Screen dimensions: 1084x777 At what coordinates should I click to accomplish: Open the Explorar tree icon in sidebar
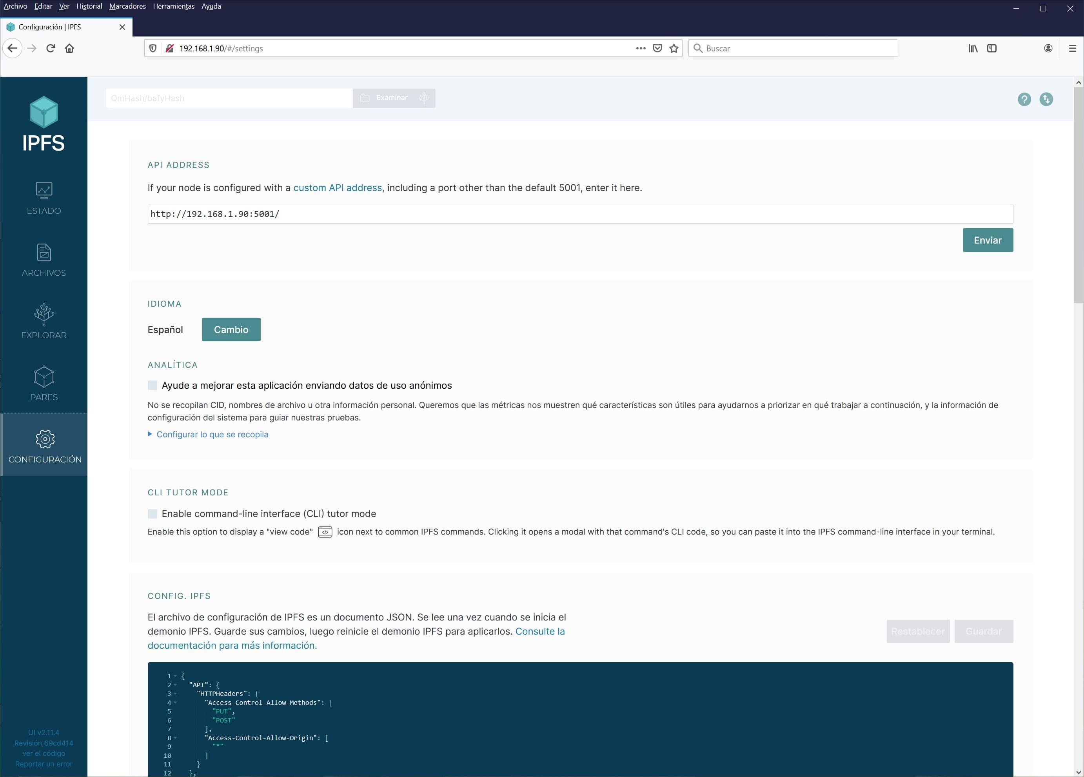44,314
